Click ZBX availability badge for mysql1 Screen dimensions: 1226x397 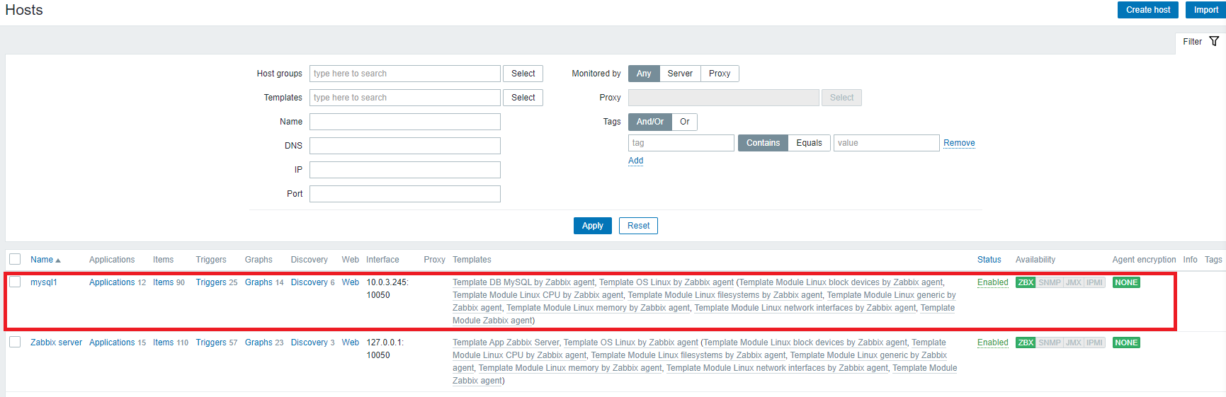(1026, 282)
